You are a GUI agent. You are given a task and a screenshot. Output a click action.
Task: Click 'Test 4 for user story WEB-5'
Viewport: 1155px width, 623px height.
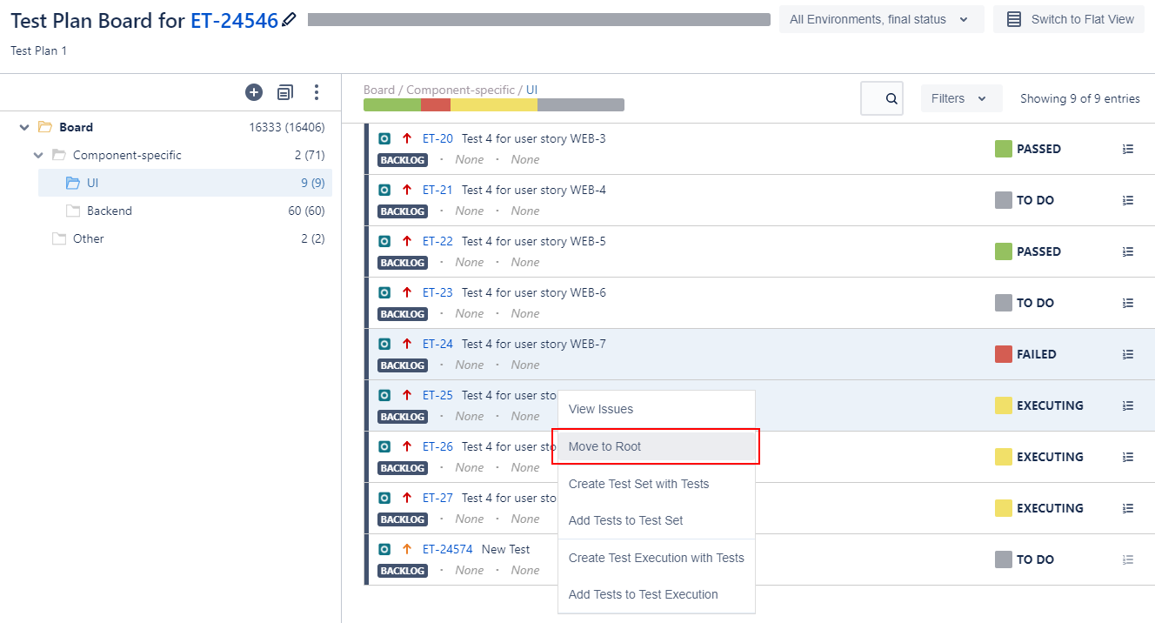click(x=534, y=241)
